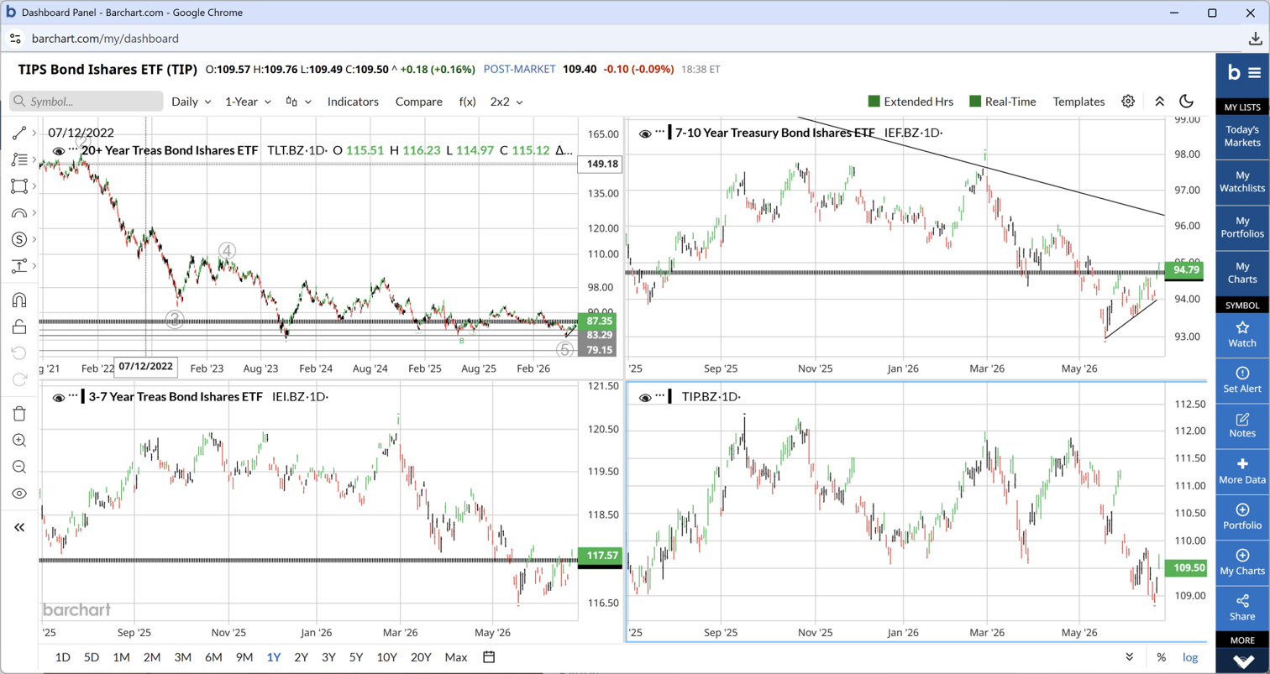Select the 1D time range

(x=63, y=657)
